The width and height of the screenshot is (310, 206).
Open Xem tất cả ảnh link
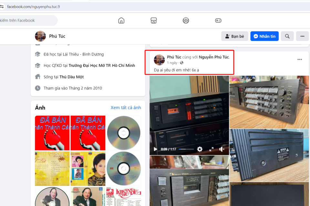[x=126, y=108]
